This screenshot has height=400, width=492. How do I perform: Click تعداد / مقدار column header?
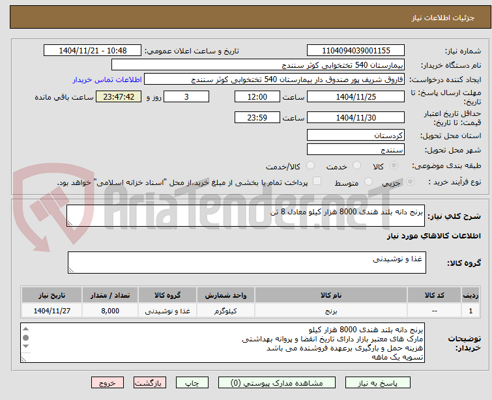pos(110,295)
